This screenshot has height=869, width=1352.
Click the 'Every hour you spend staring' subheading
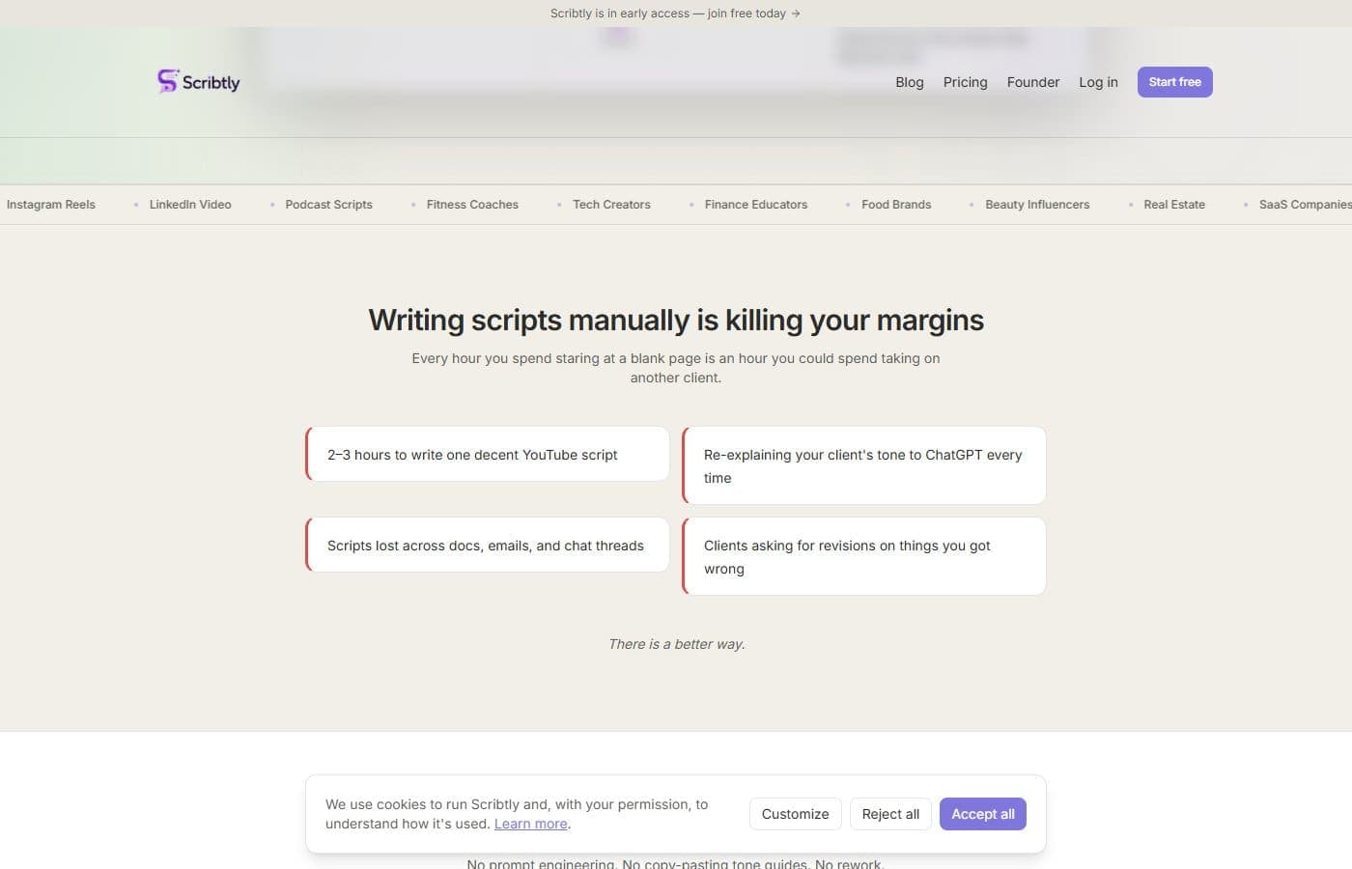tap(676, 368)
